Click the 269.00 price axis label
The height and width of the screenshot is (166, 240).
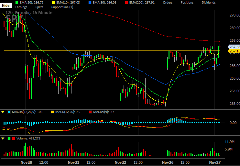(235, 28)
